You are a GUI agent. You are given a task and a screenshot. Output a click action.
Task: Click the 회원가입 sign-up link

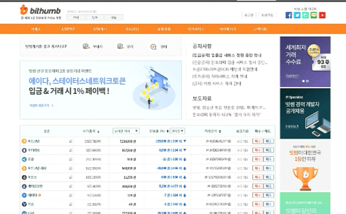[x=268, y=15]
